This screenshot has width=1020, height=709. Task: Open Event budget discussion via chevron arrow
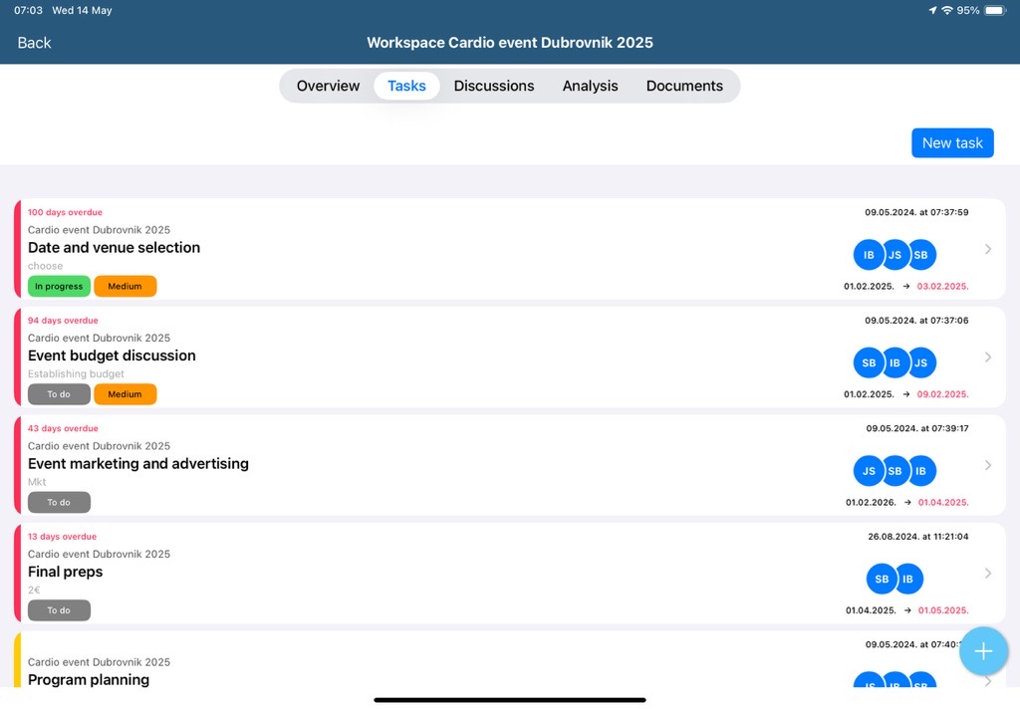pos(987,357)
